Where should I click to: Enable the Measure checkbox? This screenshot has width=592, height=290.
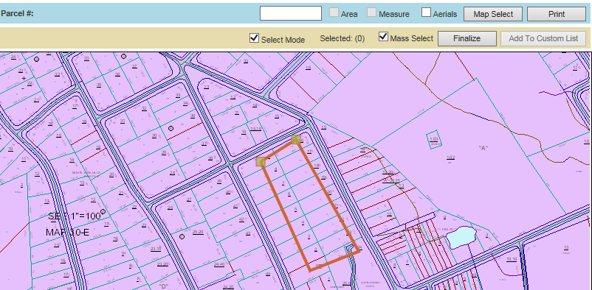tap(371, 13)
